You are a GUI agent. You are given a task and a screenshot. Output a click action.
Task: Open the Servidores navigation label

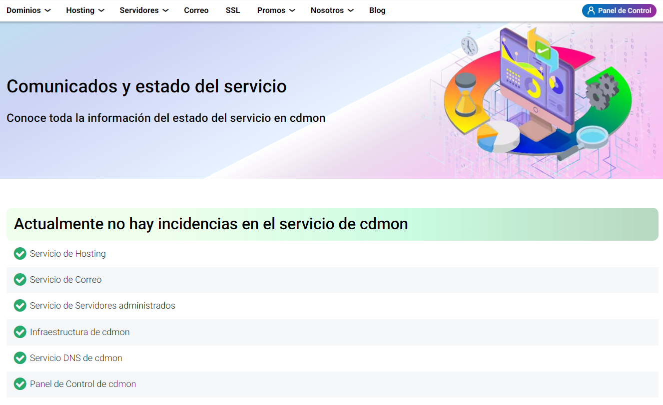(x=139, y=10)
